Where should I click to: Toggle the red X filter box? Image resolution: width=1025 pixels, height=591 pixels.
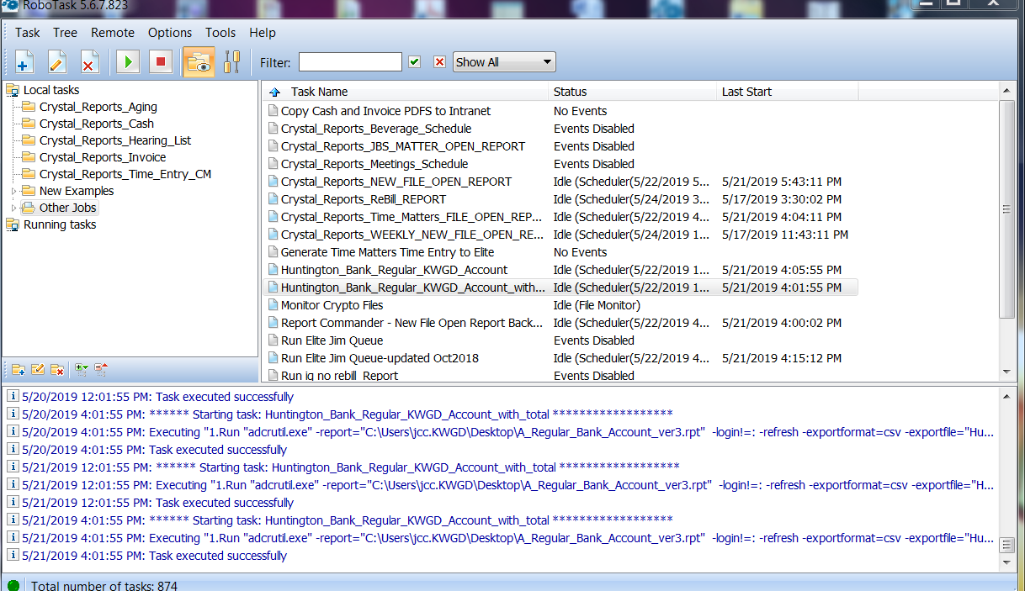tap(439, 62)
